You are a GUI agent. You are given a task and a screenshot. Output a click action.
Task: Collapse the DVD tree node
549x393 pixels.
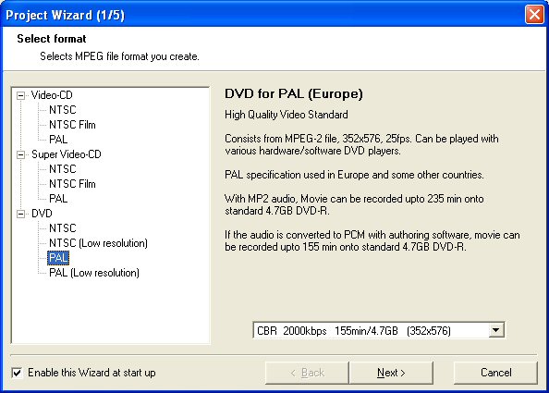[x=21, y=214]
